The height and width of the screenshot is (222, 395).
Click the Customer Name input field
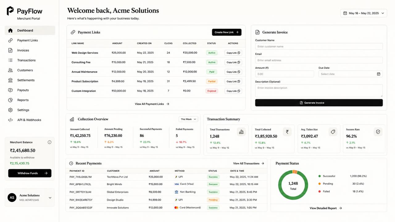point(319,46)
